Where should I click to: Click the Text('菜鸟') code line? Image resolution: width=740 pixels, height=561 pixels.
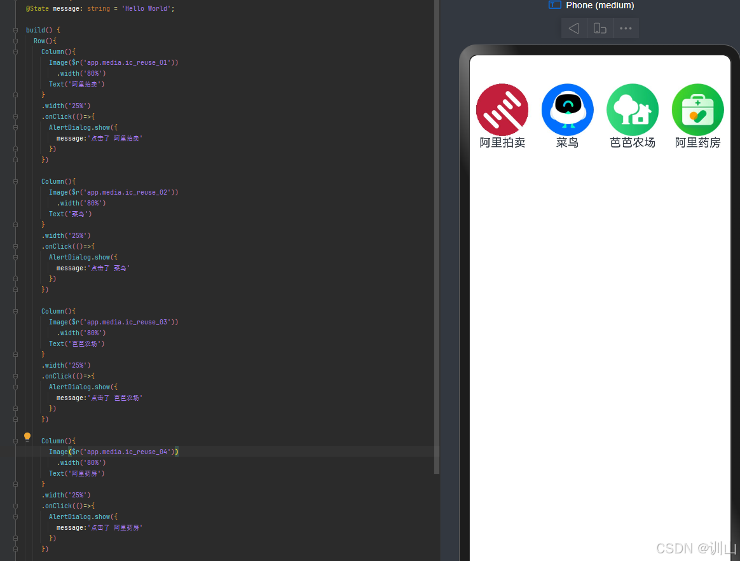pos(71,214)
